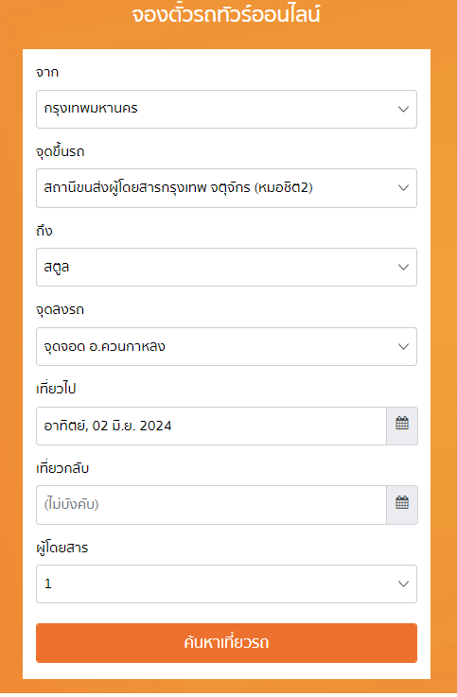Expand the จุดขึ้นรถ boarding point dropdown

click(226, 188)
